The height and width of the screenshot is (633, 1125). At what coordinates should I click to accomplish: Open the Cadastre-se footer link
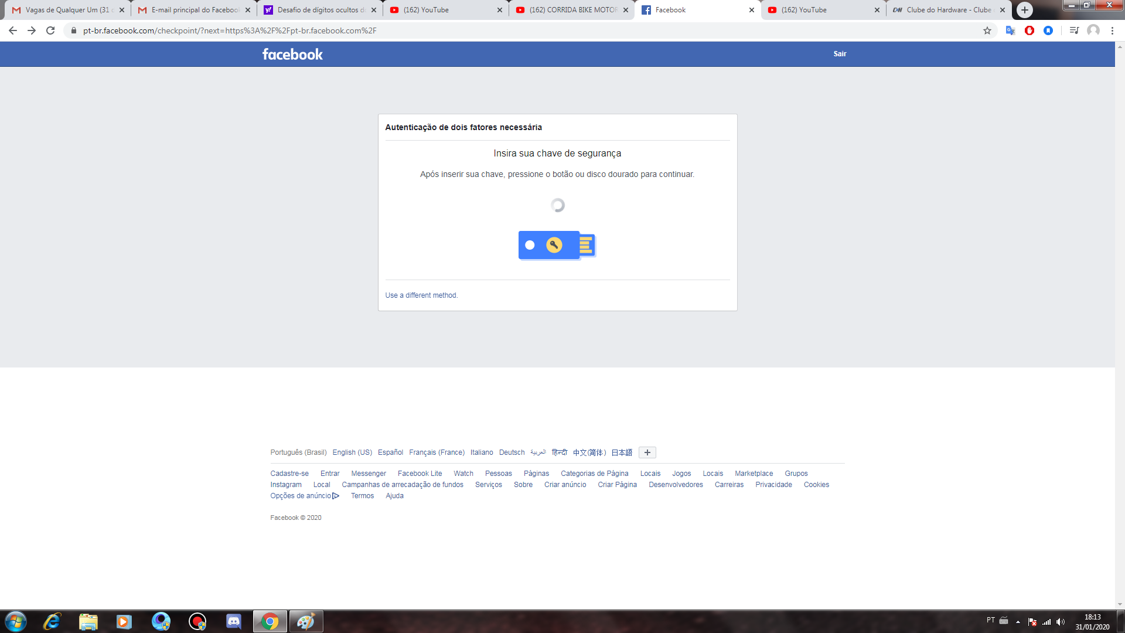pos(289,474)
